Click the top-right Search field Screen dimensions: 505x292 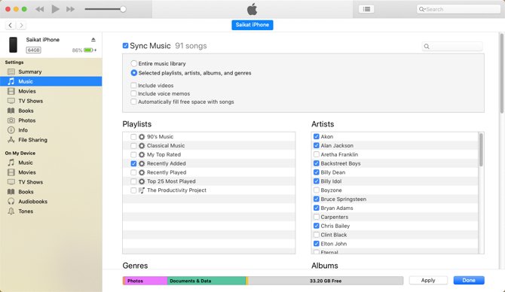pyautogui.click(x=458, y=9)
